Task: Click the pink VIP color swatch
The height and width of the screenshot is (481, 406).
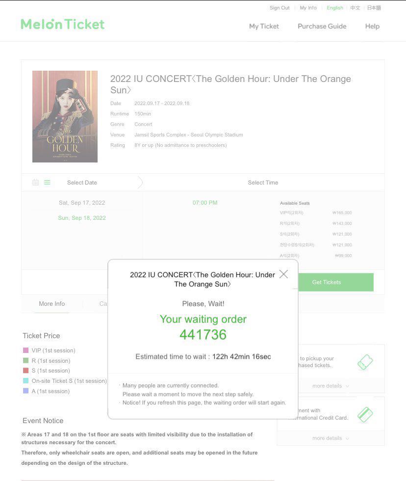Action: point(25,350)
